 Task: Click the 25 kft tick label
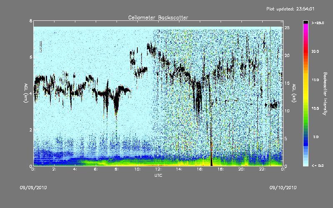[287, 28]
